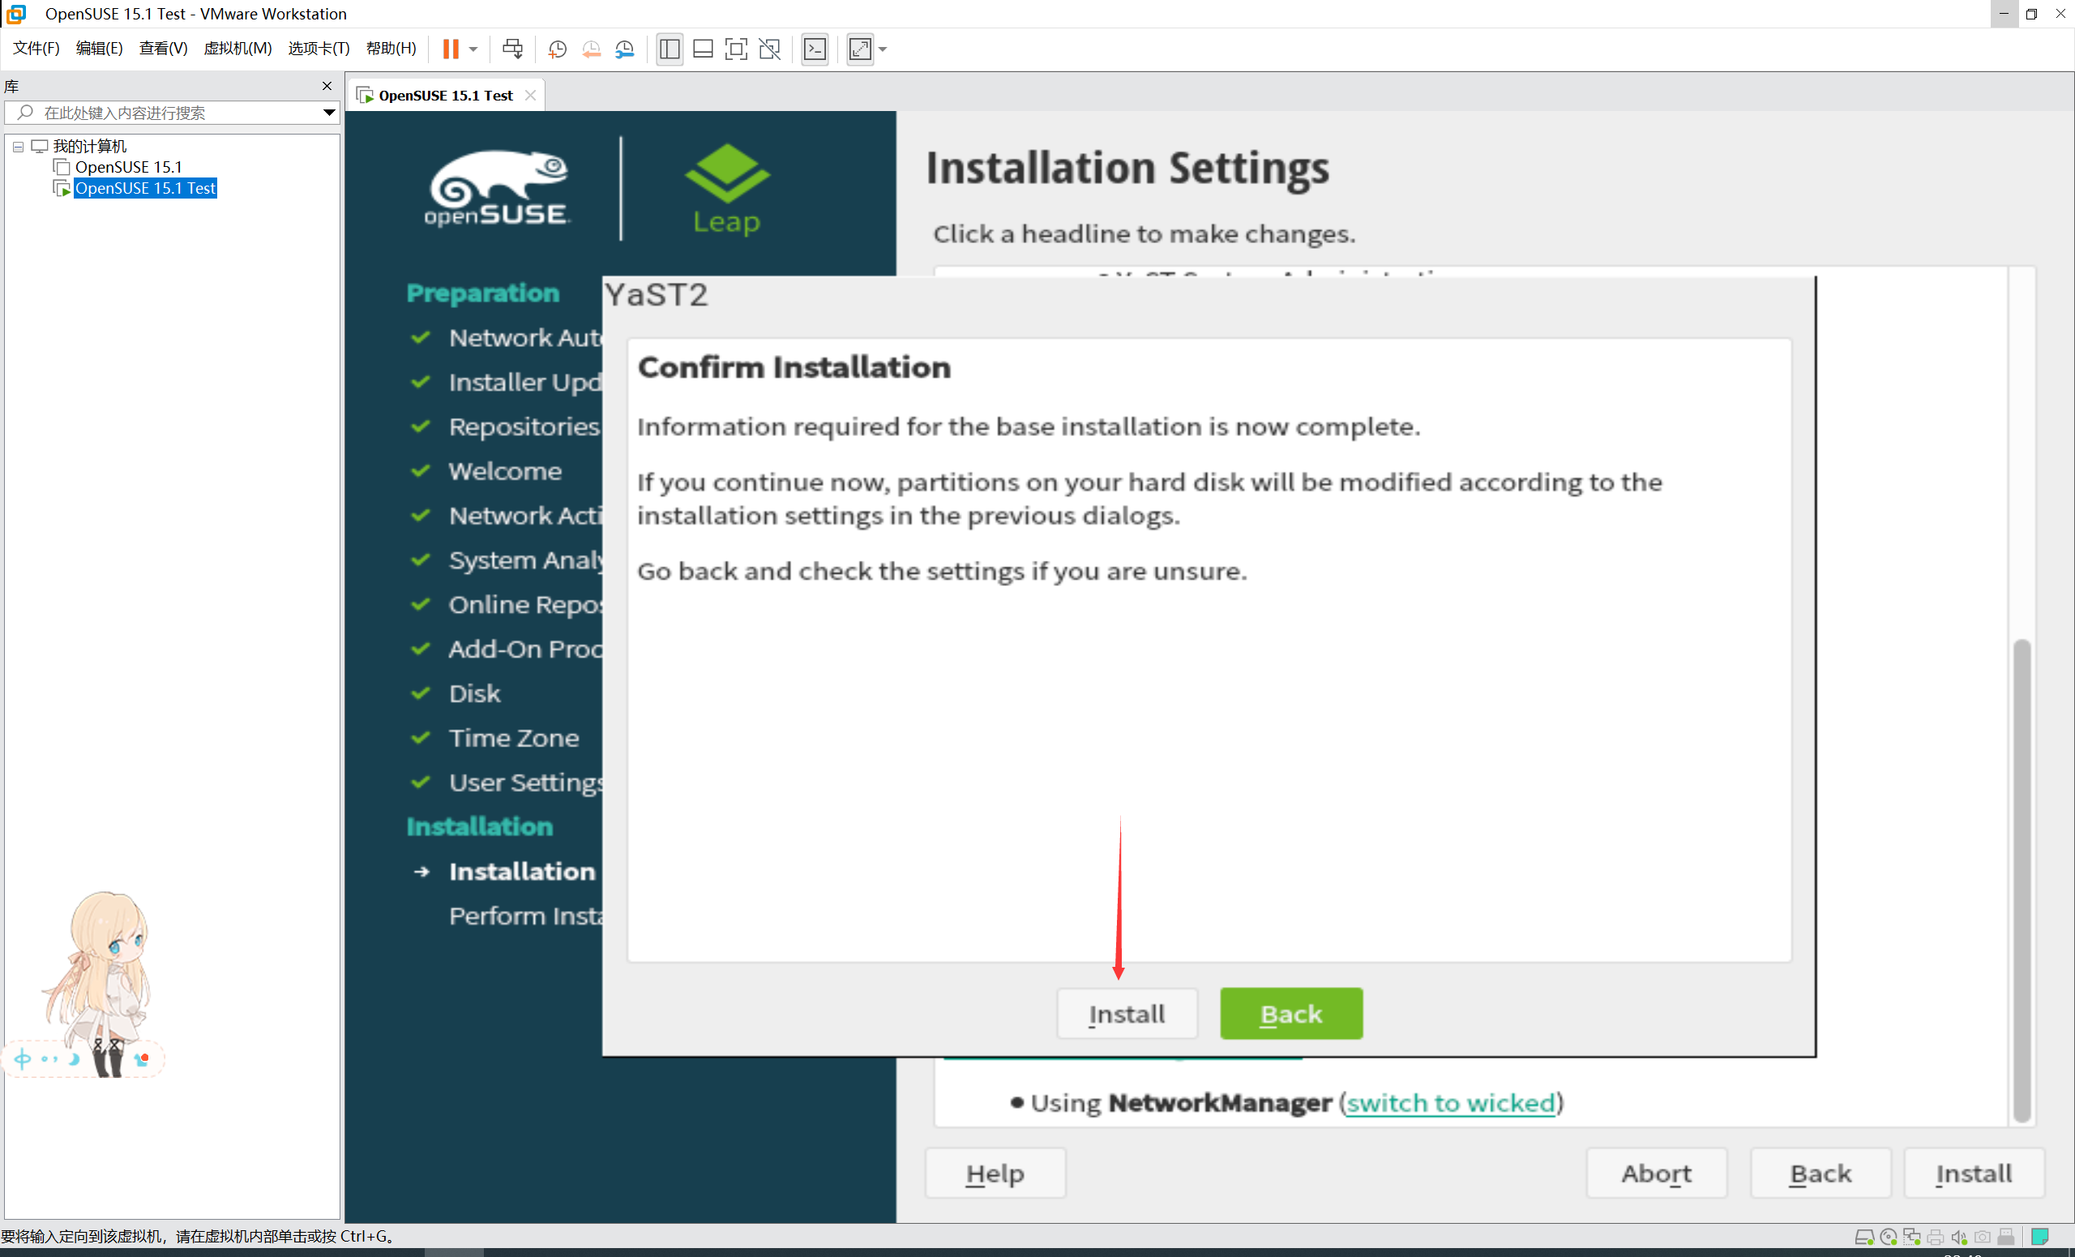2075x1257 pixels.
Task: Enter full screen mode icon
Action: (x=735, y=49)
